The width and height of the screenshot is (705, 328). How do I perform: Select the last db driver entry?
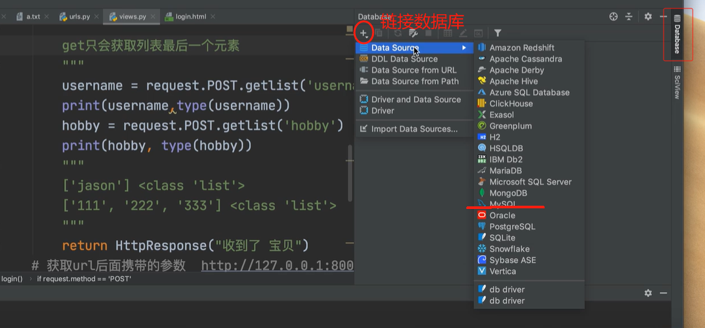click(529, 301)
